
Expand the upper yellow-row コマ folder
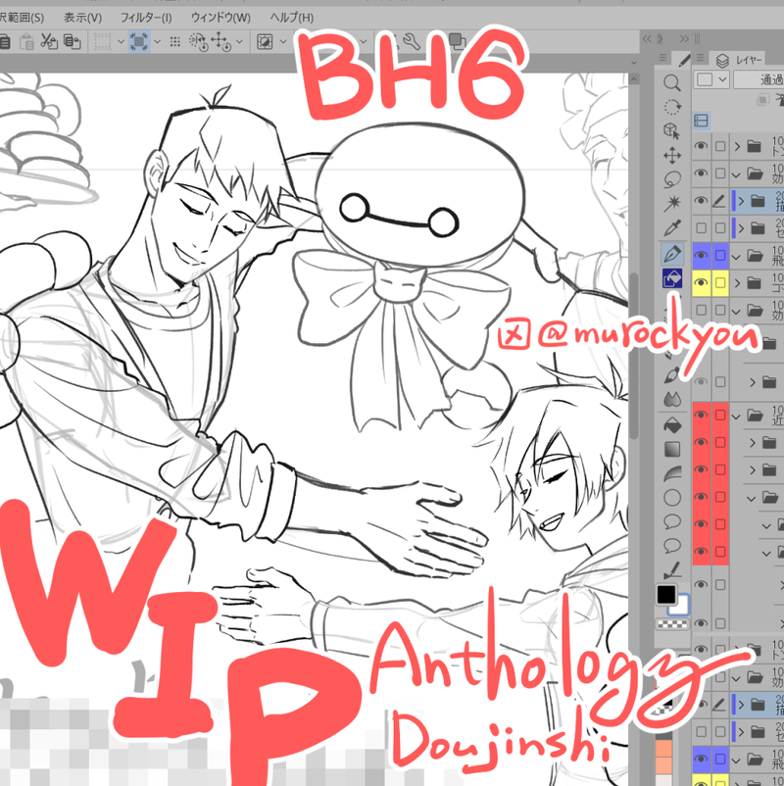(x=737, y=283)
